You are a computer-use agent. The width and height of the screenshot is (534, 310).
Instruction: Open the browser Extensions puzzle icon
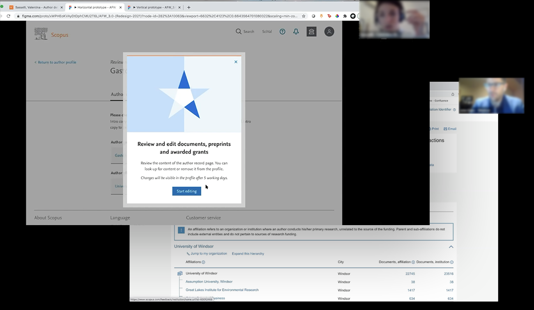click(345, 16)
